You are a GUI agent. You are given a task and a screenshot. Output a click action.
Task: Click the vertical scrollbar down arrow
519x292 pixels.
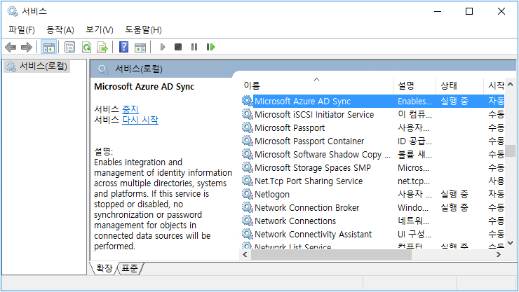point(510,243)
